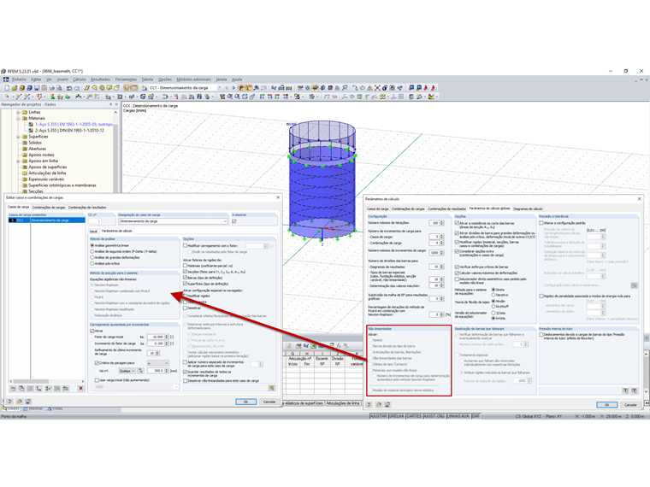
Task: Toggle the A resolver checkbox
Action: (234, 221)
